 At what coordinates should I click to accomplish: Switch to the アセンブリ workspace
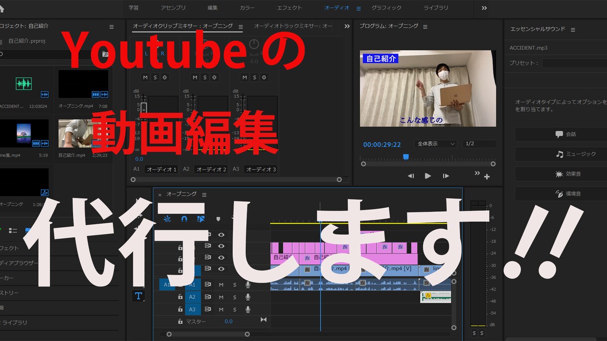tap(173, 8)
